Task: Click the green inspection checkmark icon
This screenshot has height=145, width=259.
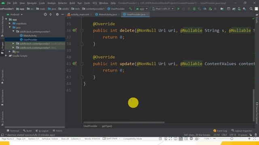Action: [x=253, y=19]
